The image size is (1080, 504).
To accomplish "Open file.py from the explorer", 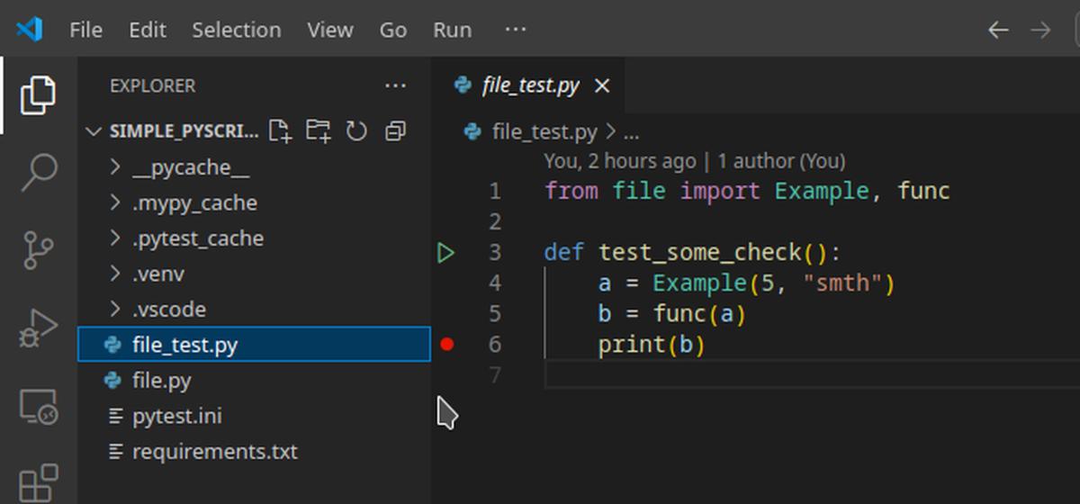I will (x=255, y=380).
